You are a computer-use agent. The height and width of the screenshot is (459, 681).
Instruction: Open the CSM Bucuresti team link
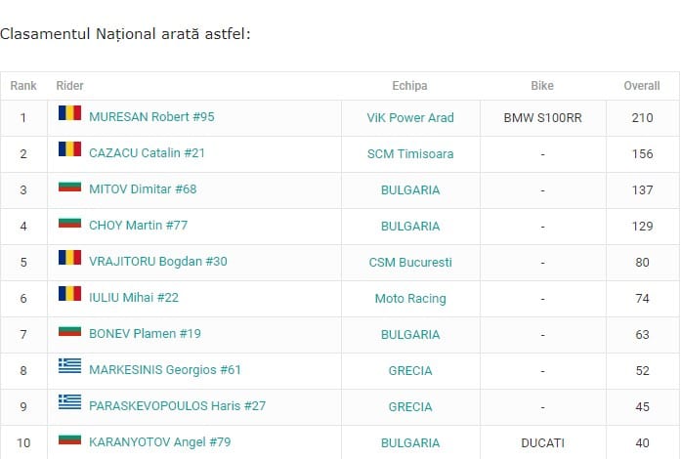(410, 263)
